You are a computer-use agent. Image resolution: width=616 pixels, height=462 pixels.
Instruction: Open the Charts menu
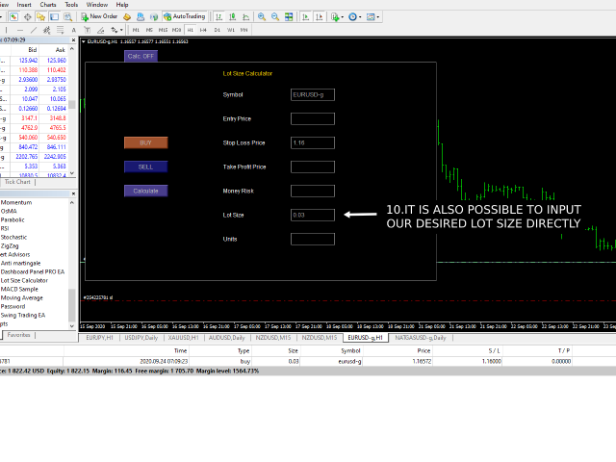48,5
